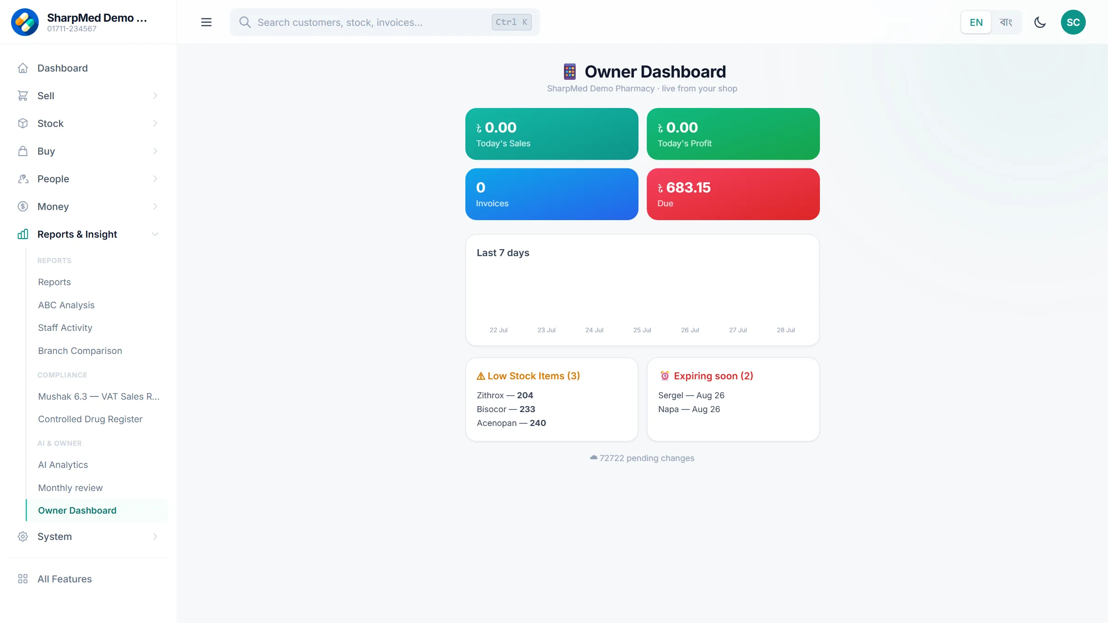Click the Buy bag icon
This screenshot has width=1108, height=623.
tap(23, 151)
